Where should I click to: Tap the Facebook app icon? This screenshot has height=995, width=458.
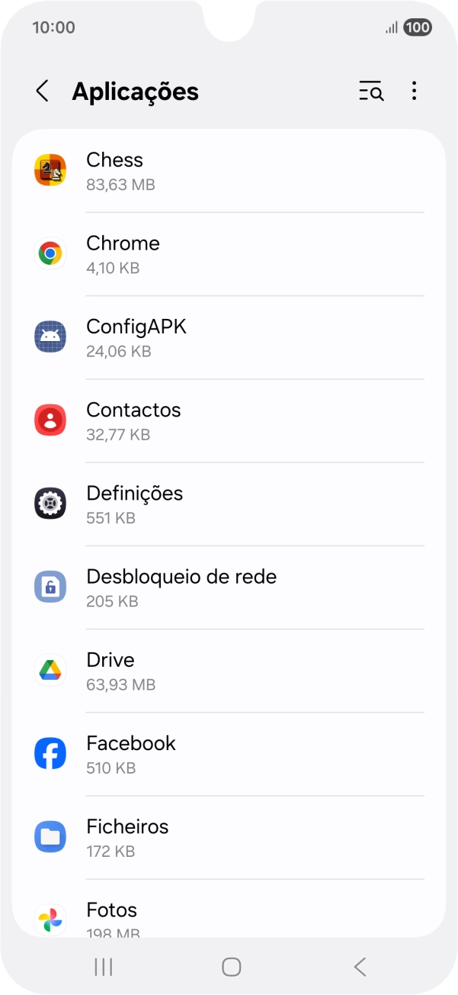pos(50,753)
